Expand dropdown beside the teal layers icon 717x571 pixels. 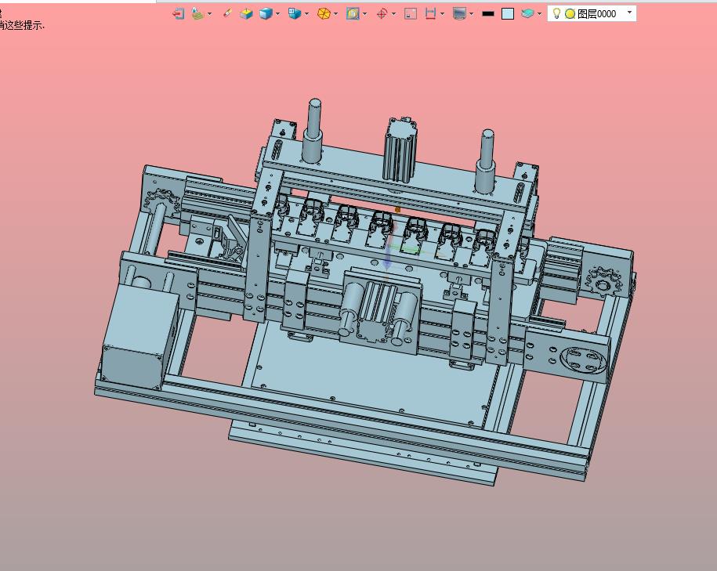coord(539,14)
